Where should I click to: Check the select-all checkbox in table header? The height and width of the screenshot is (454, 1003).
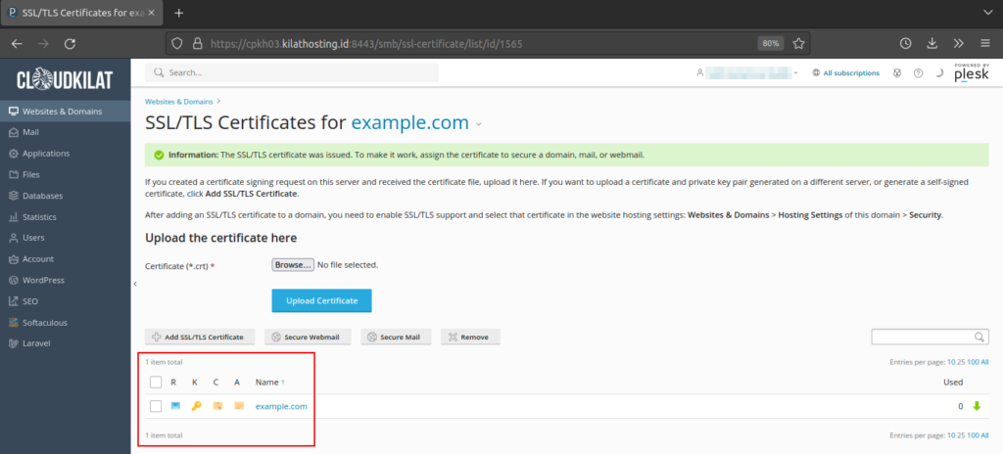point(155,382)
